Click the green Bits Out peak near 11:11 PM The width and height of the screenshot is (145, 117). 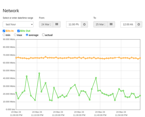click(39, 73)
